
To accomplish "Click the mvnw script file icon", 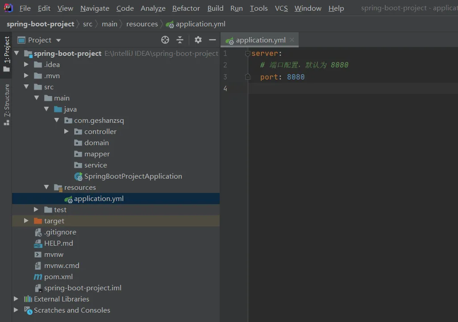I will pos(38,255).
